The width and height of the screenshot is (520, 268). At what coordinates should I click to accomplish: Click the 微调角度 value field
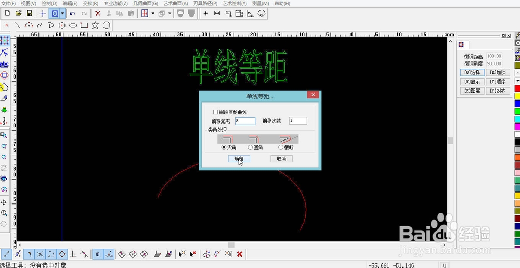[x=494, y=63]
